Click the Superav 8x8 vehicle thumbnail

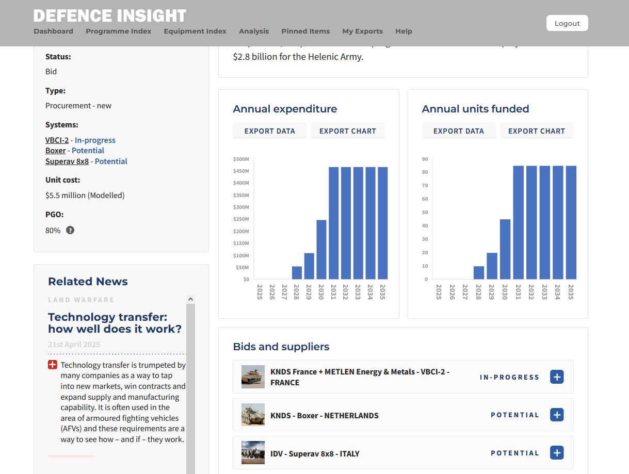click(253, 453)
